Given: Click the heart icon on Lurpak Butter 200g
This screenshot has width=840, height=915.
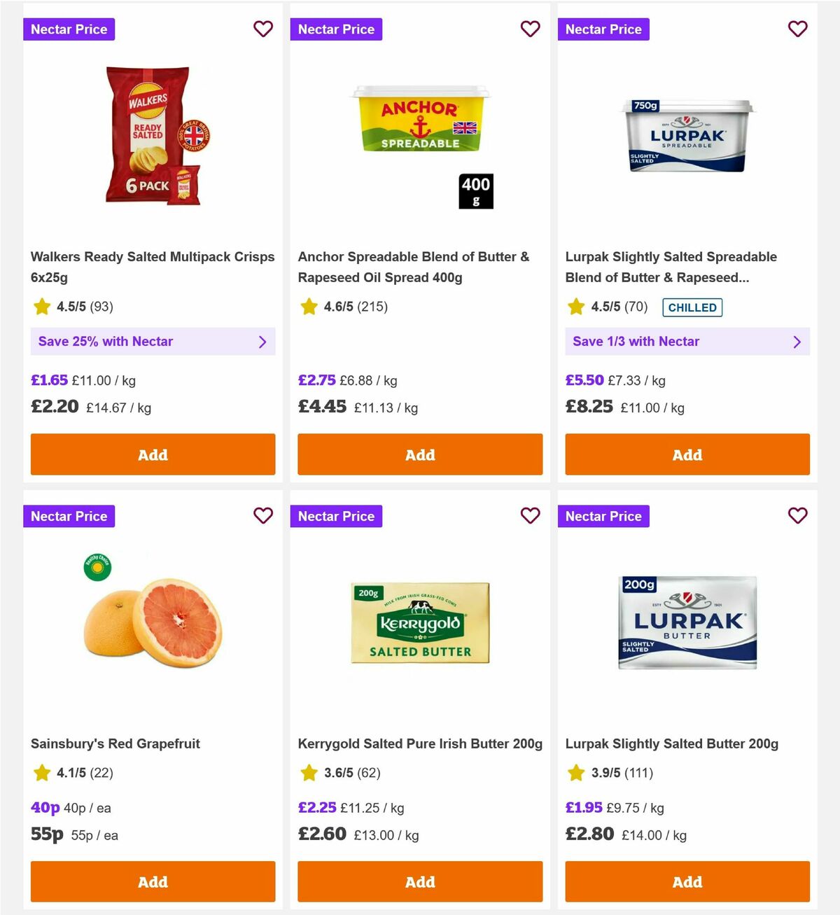Looking at the screenshot, I should tap(797, 516).
